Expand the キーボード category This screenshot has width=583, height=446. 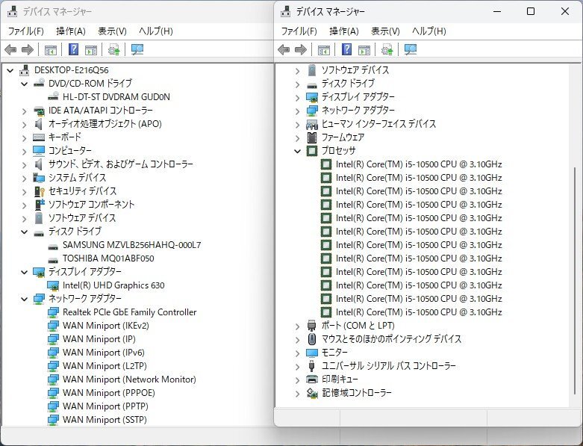[24, 137]
